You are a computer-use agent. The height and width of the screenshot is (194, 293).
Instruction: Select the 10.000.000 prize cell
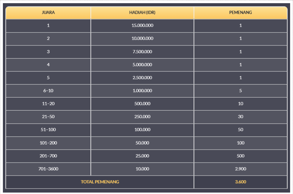pos(142,39)
